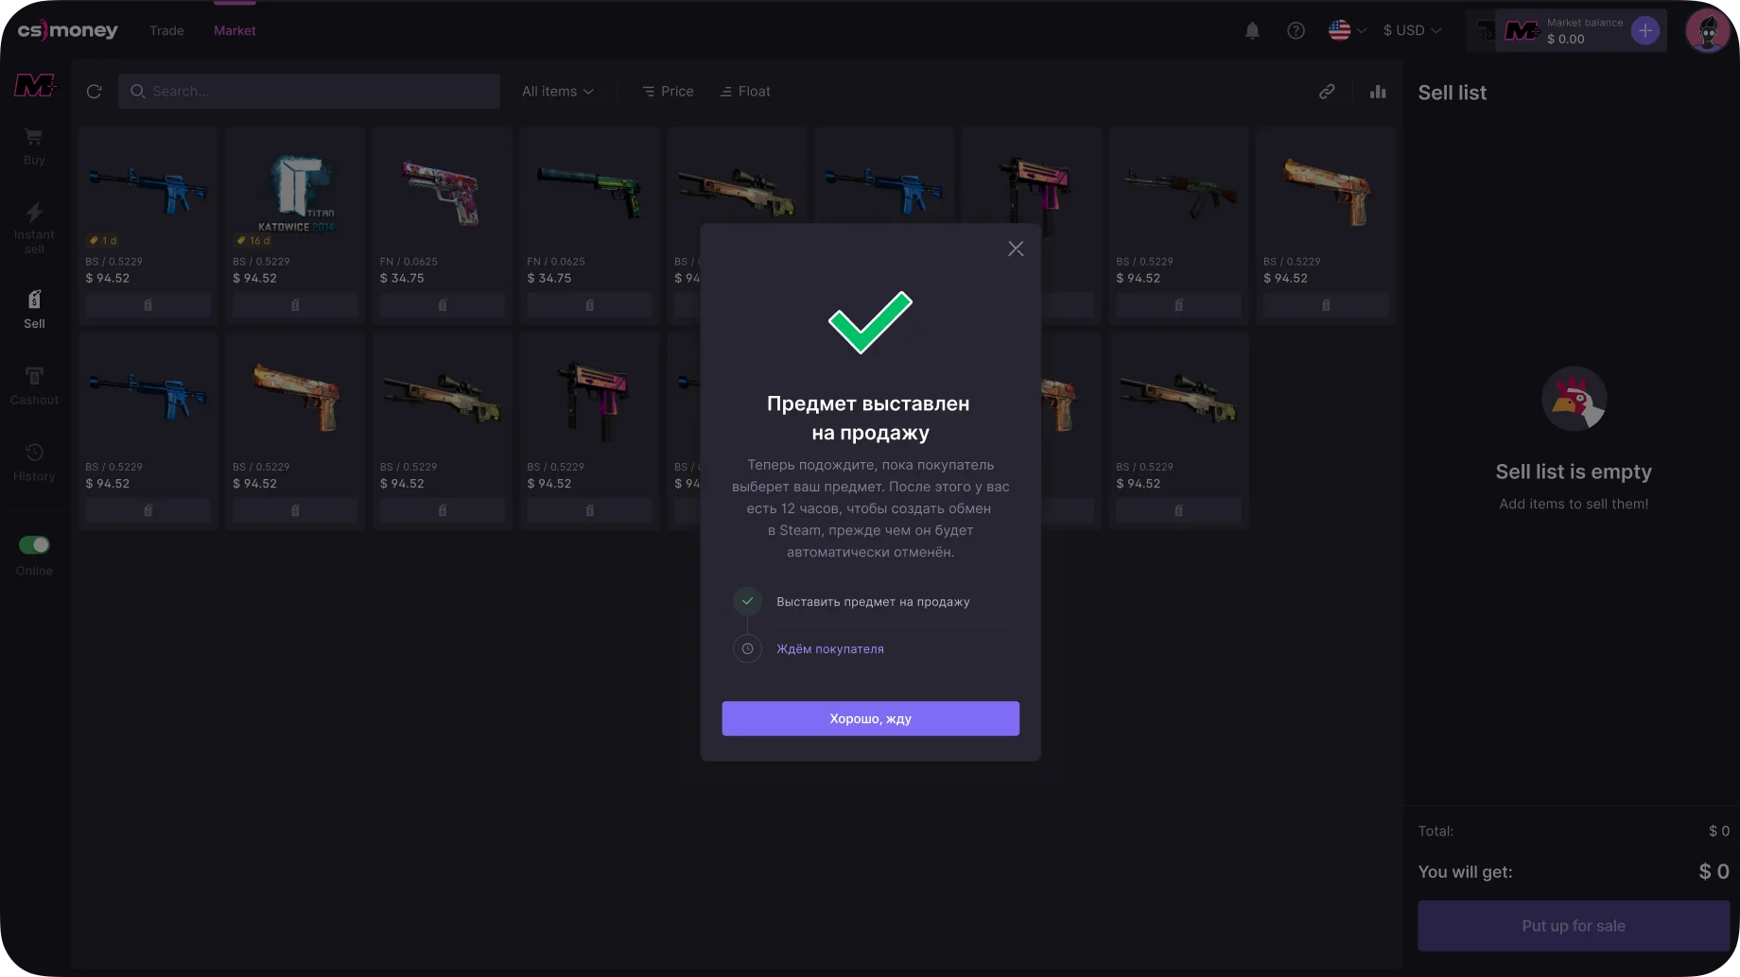Click the refresh inventory icon
Screen dimensions: 1740x977
94,92
